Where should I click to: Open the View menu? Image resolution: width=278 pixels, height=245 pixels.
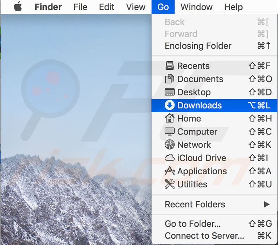coord(136,7)
